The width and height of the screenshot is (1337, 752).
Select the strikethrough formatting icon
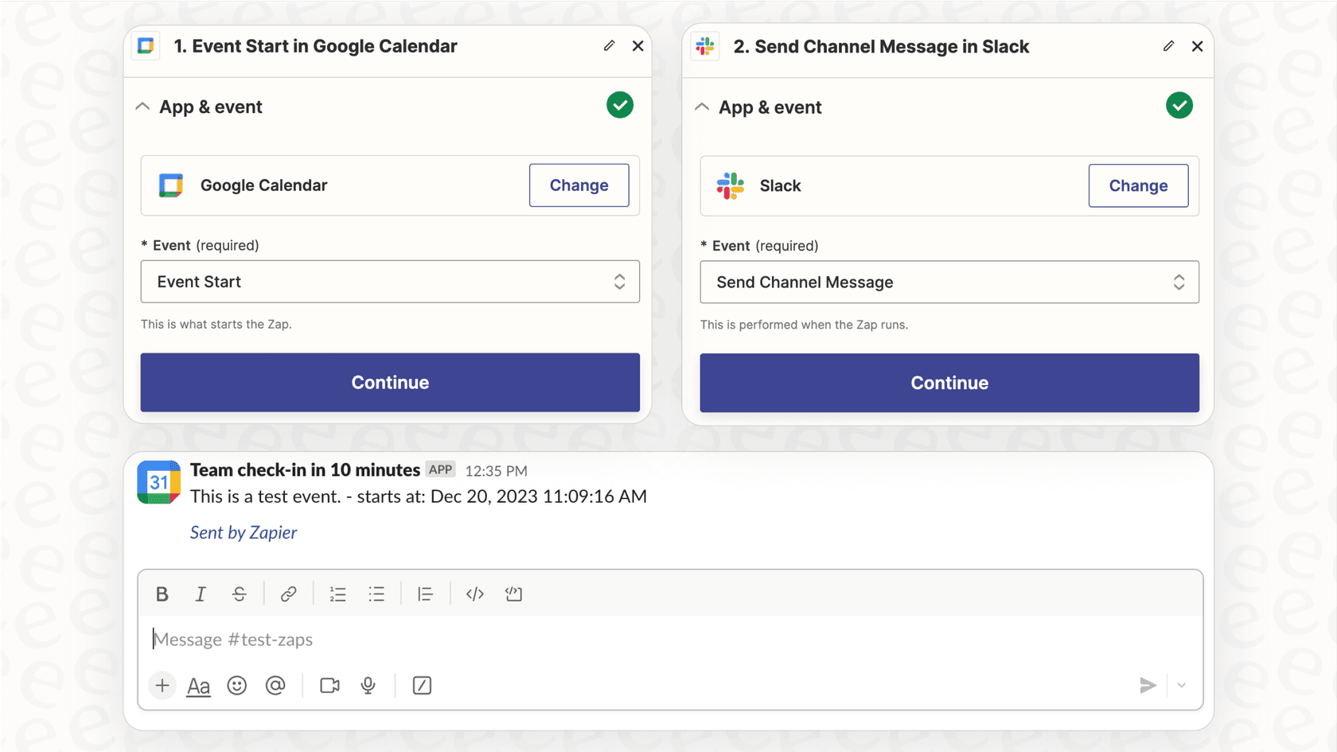coord(240,594)
